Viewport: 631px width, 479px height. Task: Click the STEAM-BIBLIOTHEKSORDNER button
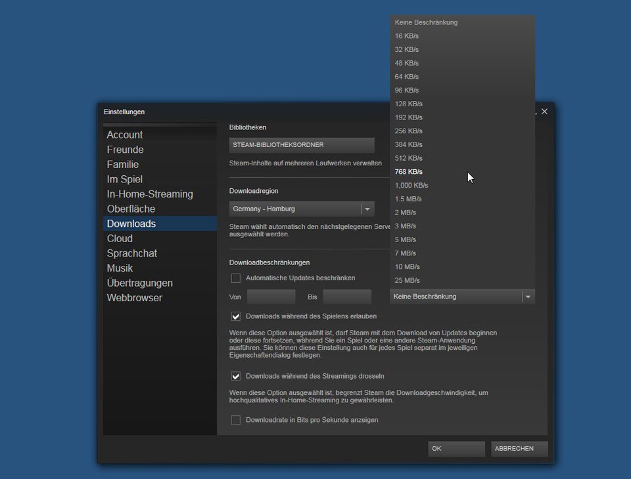302,145
